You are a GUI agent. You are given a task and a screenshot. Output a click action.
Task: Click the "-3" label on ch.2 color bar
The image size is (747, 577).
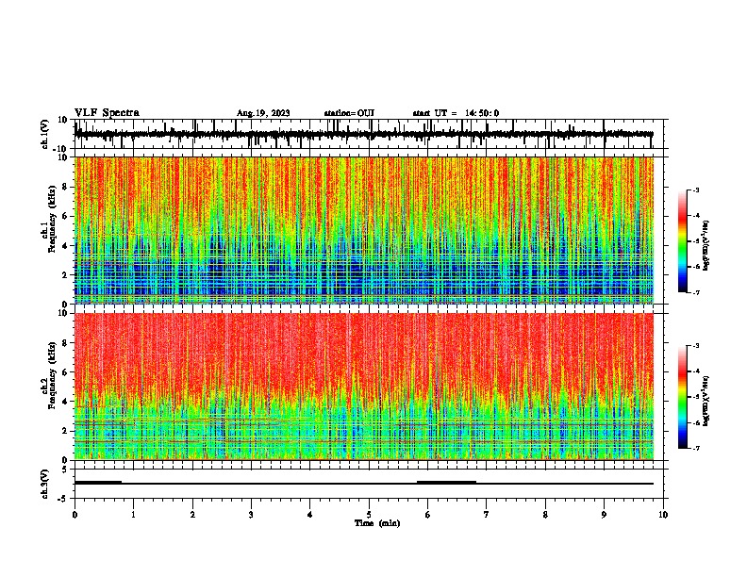[696, 346]
